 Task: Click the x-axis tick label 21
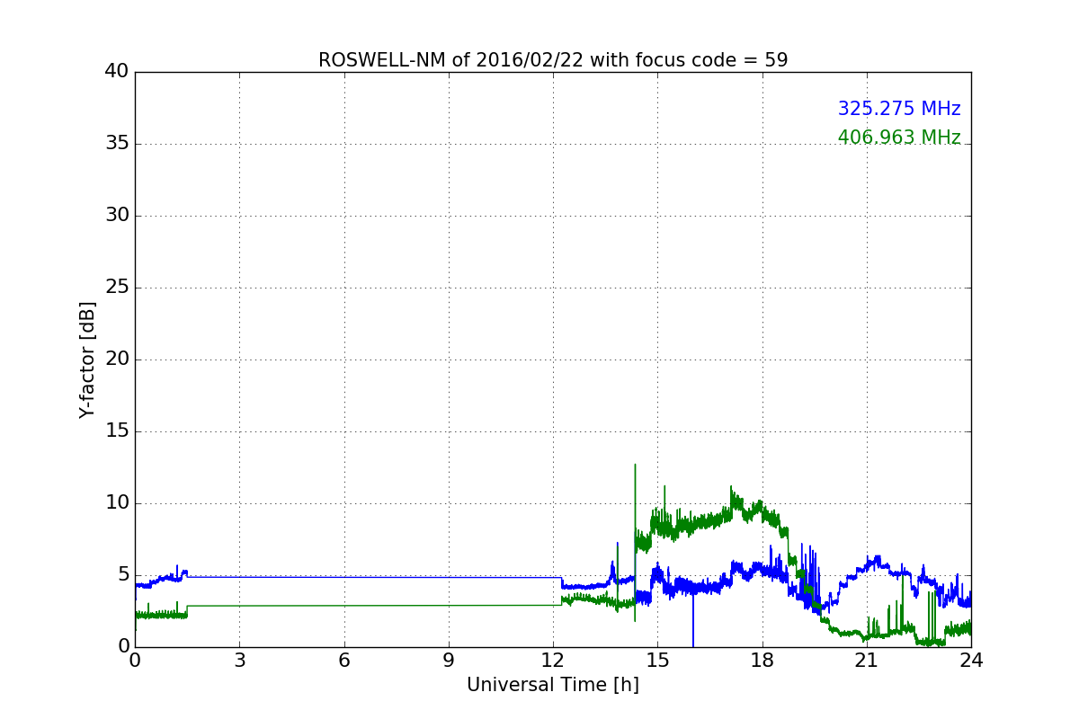867,661
